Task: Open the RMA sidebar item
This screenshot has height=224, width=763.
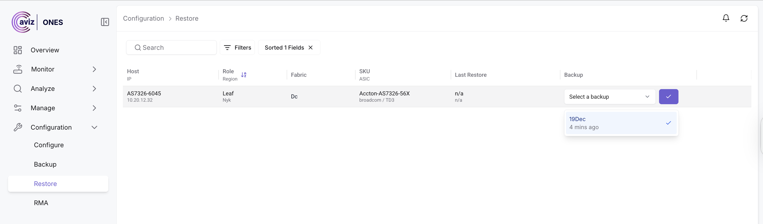Action: (x=41, y=203)
